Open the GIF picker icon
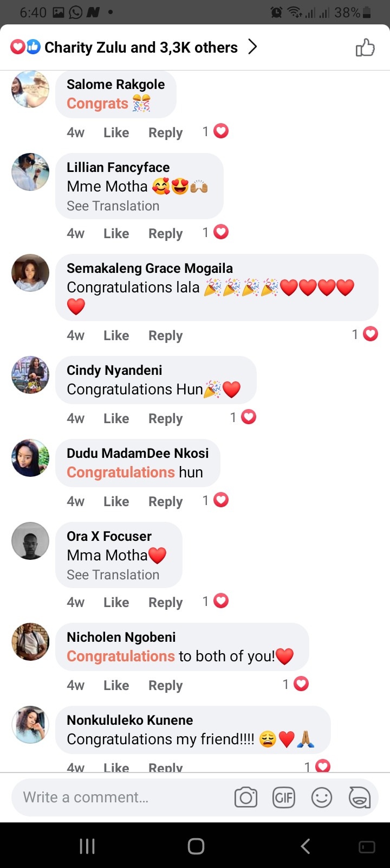Viewport: 390px width, 868px height. pos(284,797)
